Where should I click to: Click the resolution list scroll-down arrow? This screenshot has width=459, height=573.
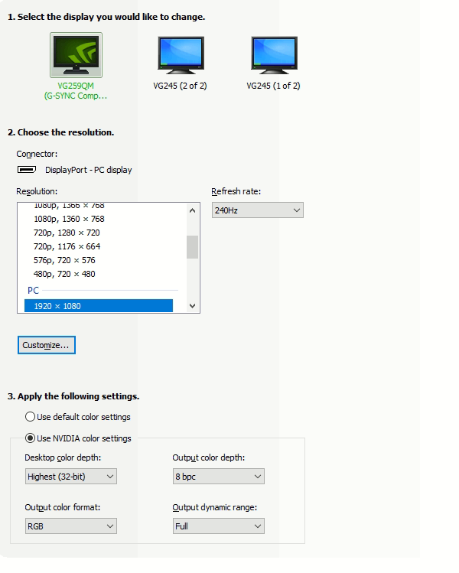click(192, 306)
